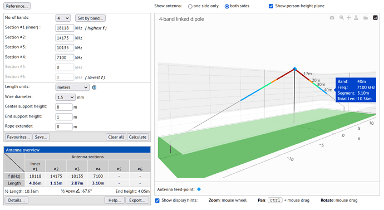
Task: Click the anchor-shaped rotation icon in plot toolbar
Action: (356, 18)
